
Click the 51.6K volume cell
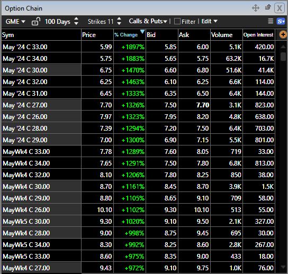227,70
